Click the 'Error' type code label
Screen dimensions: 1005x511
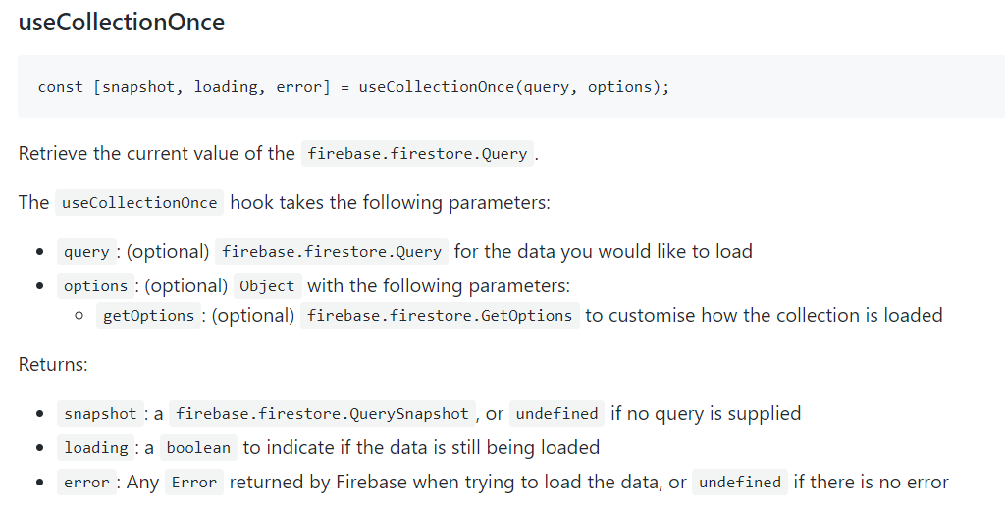tap(193, 483)
